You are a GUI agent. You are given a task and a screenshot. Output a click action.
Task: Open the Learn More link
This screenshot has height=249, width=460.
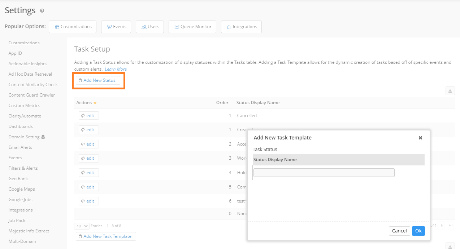pyautogui.click(x=116, y=69)
